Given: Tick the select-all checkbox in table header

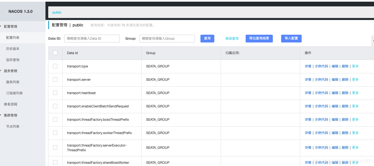Looking at the screenshot, I should pyautogui.click(x=55, y=53).
